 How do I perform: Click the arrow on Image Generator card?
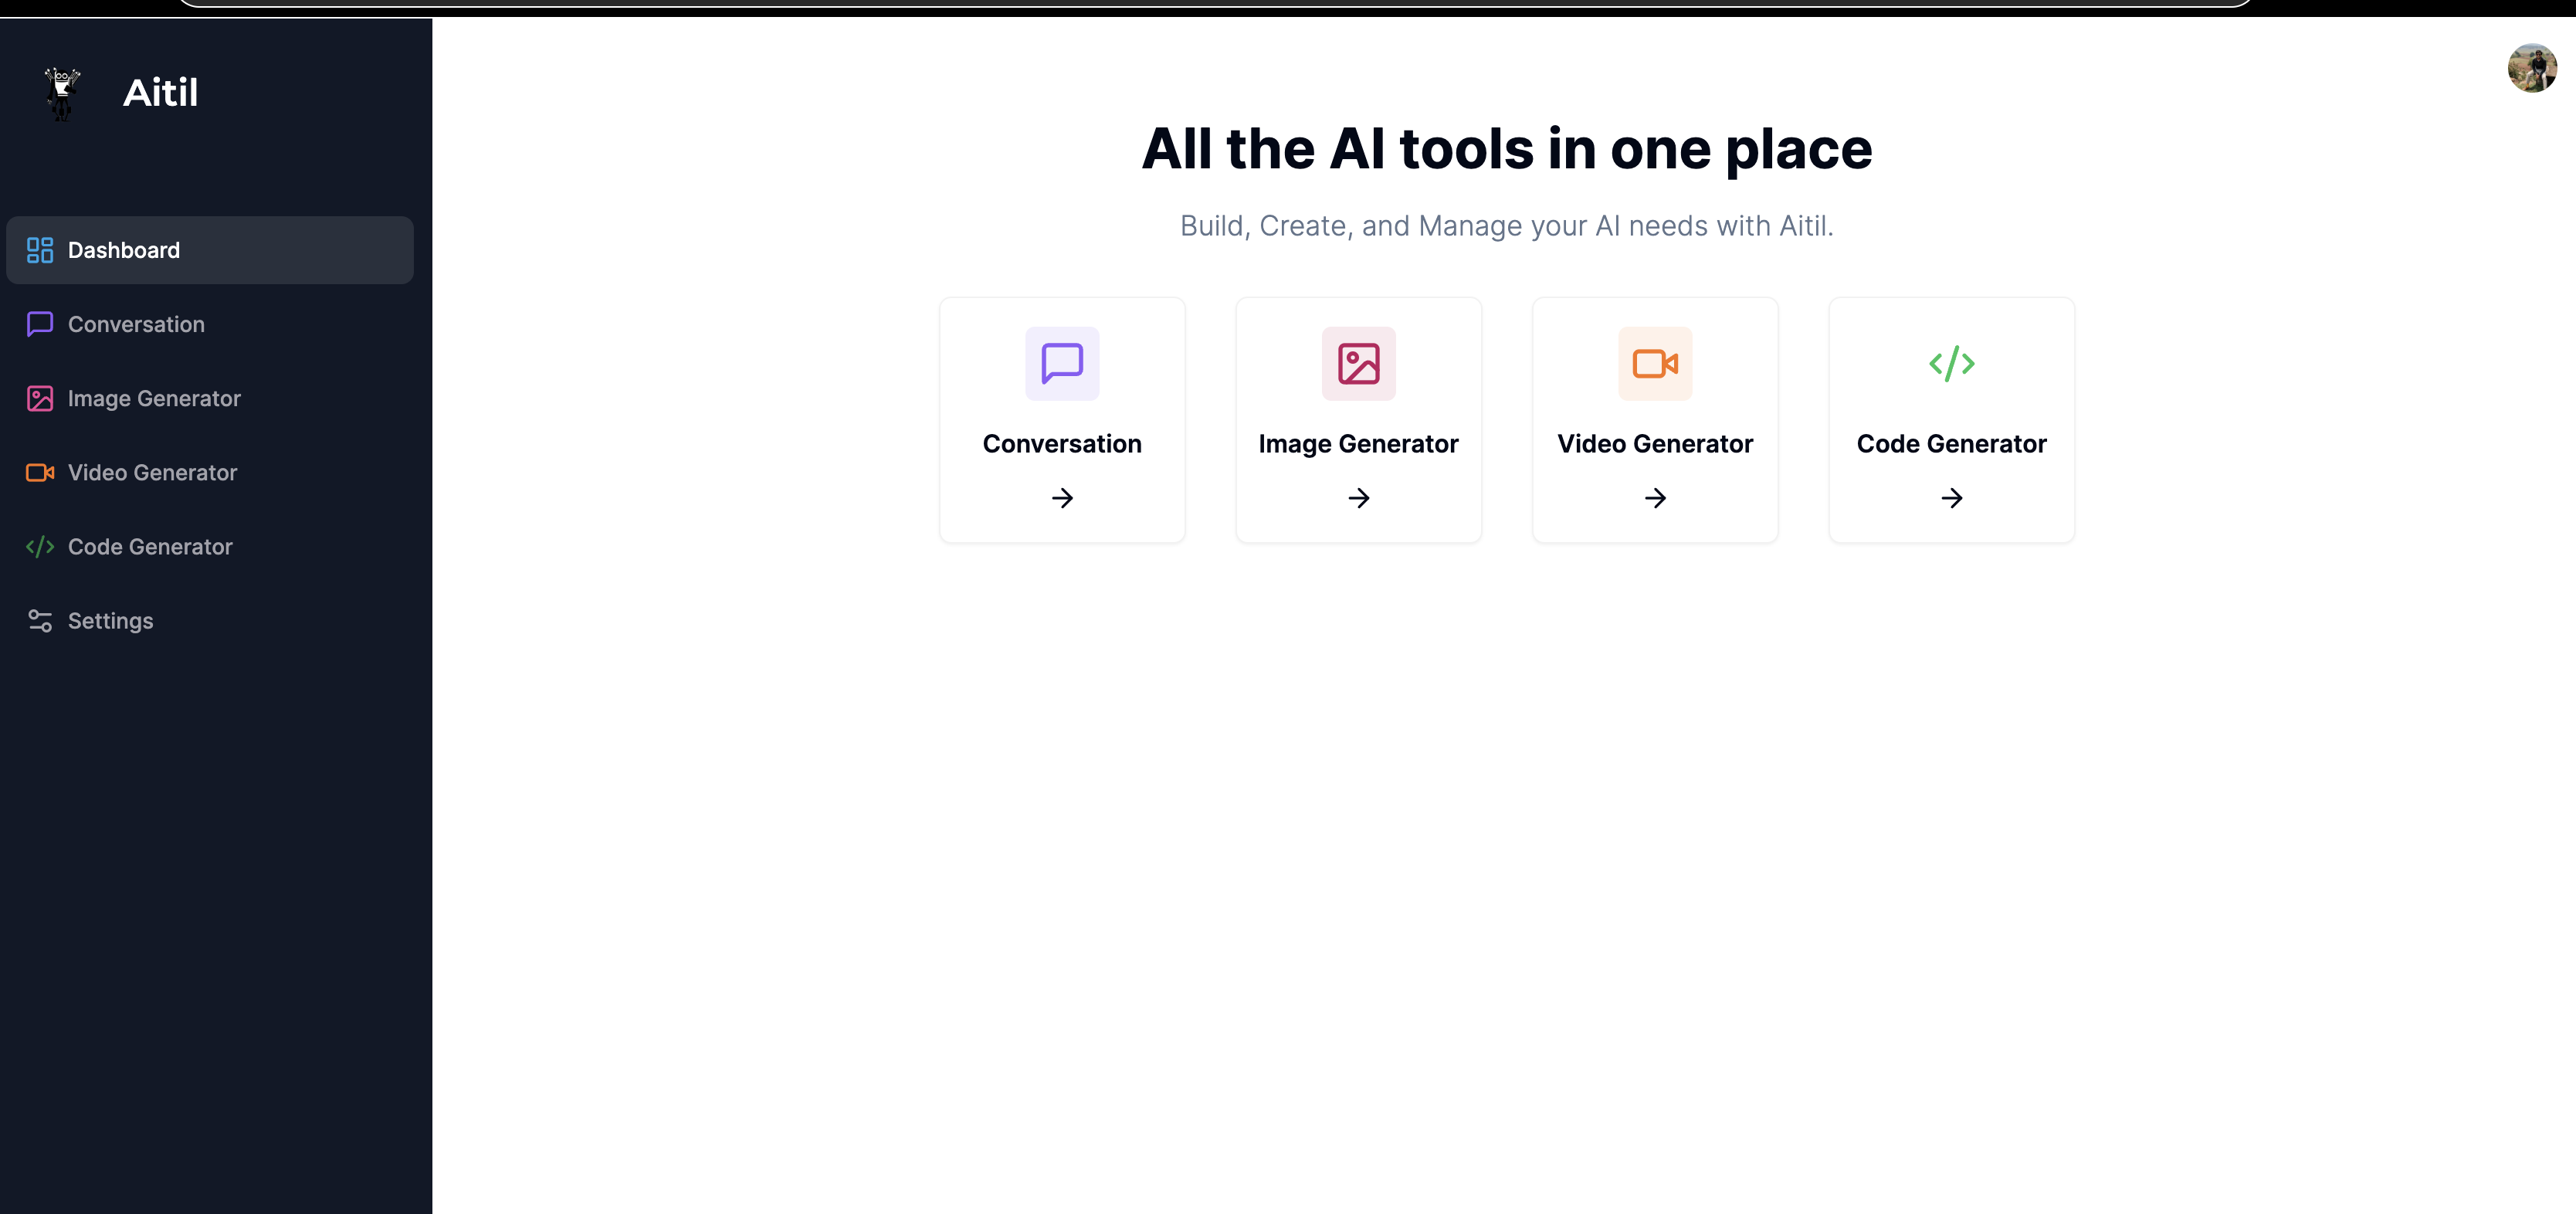coord(1358,498)
